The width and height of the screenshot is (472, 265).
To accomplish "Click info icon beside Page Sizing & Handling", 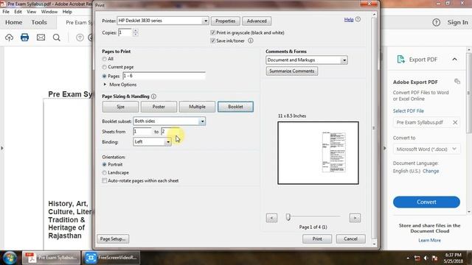I will (x=153, y=96).
